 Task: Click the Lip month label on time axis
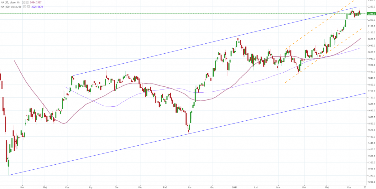(x=91, y=187)
